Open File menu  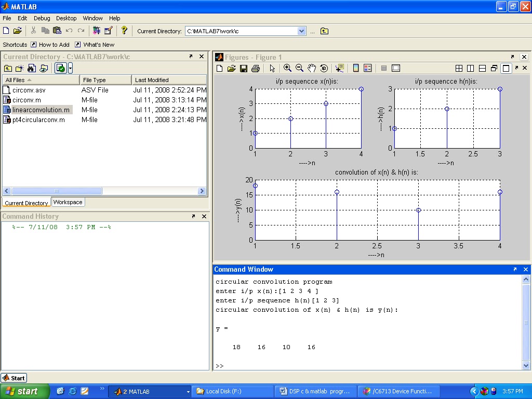(7, 18)
